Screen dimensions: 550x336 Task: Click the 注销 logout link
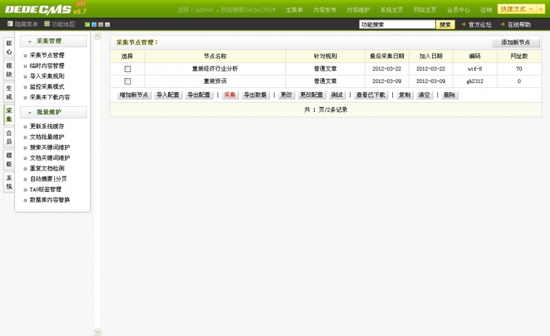tap(486, 10)
